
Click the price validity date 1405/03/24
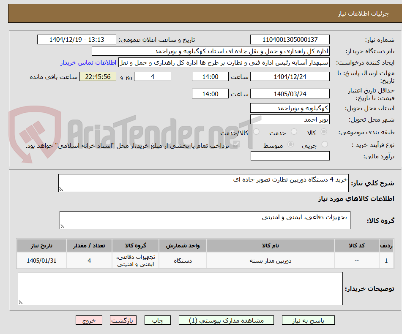coord(290,94)
